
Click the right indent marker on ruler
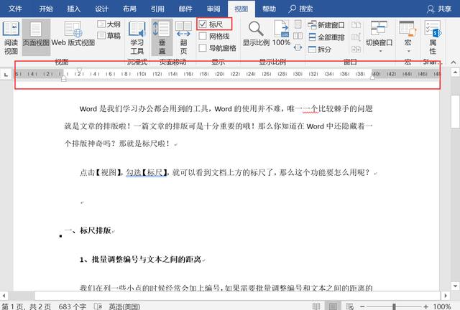(x=372, y=77)
